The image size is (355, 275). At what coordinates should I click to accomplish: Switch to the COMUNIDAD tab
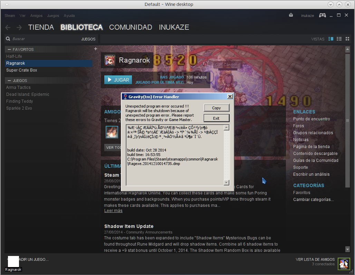tap(131, 27)
